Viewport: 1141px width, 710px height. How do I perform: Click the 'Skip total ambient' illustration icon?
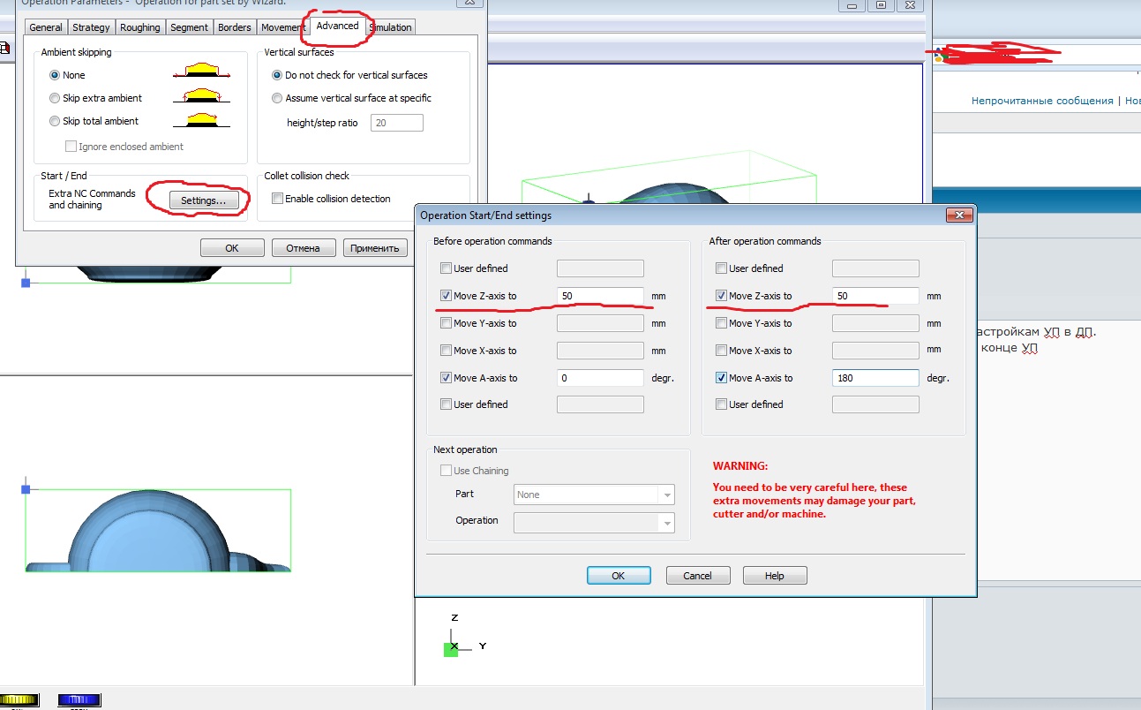[207, 119]
